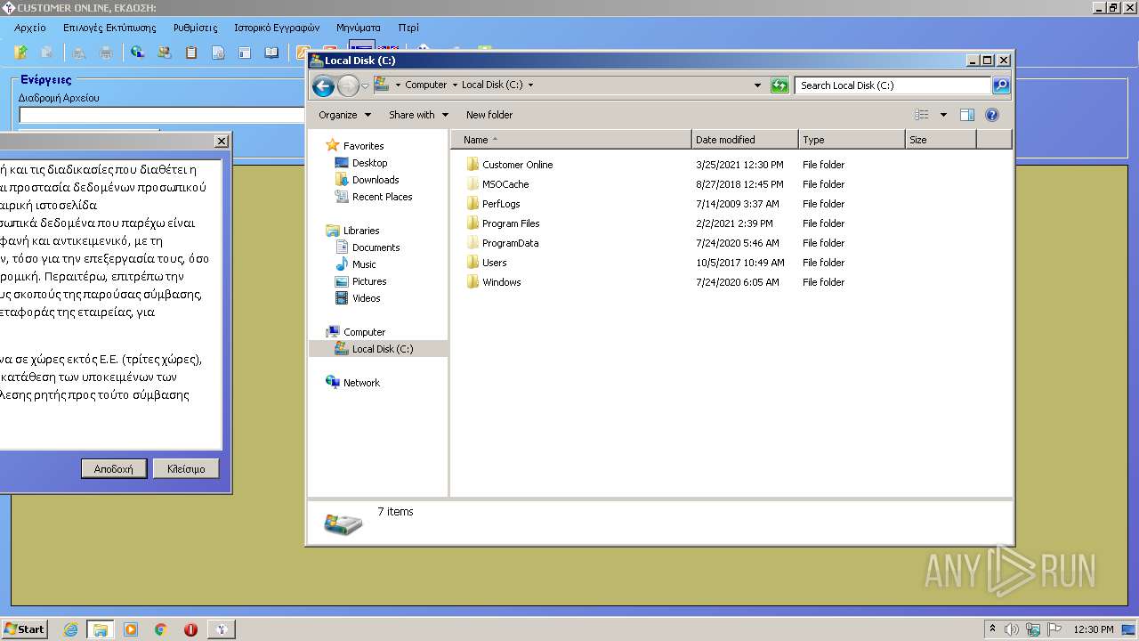Click the Start button
Viewport: 1139px width, 641px height.
(x=24, y=629)
